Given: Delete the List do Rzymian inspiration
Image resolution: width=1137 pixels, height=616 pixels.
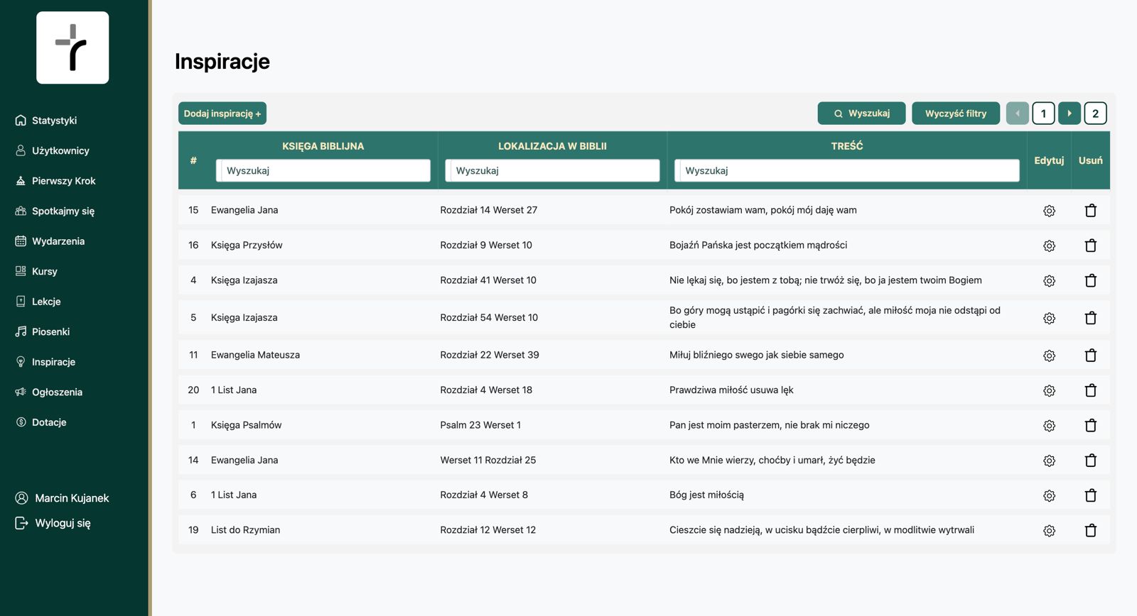Looking at the screenshot, I should tap(1091, 530).
